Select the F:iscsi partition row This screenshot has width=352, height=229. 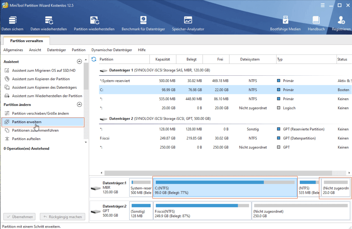[x=225, y=138]
